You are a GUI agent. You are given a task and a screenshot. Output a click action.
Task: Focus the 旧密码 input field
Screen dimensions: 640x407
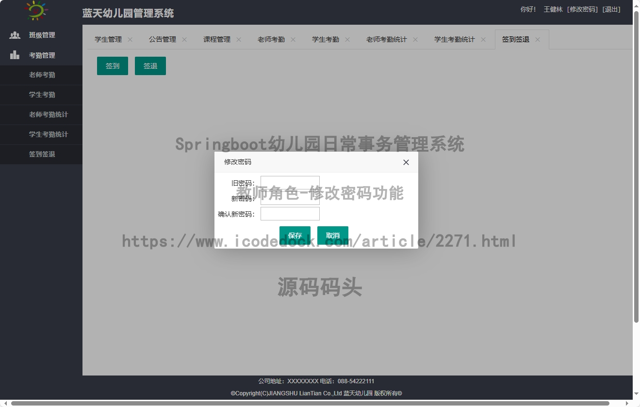290,182
